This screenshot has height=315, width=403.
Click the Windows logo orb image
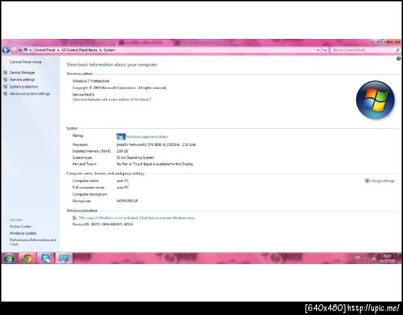tap(375, 99)
